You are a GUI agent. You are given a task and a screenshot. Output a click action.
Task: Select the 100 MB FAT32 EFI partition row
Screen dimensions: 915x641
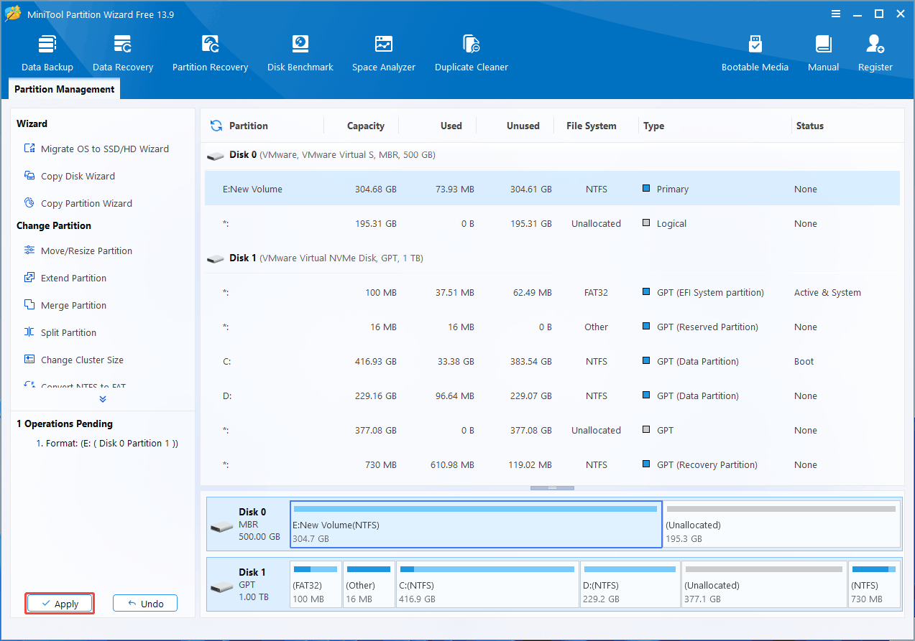pyautogui.click(x=552, y=292)
